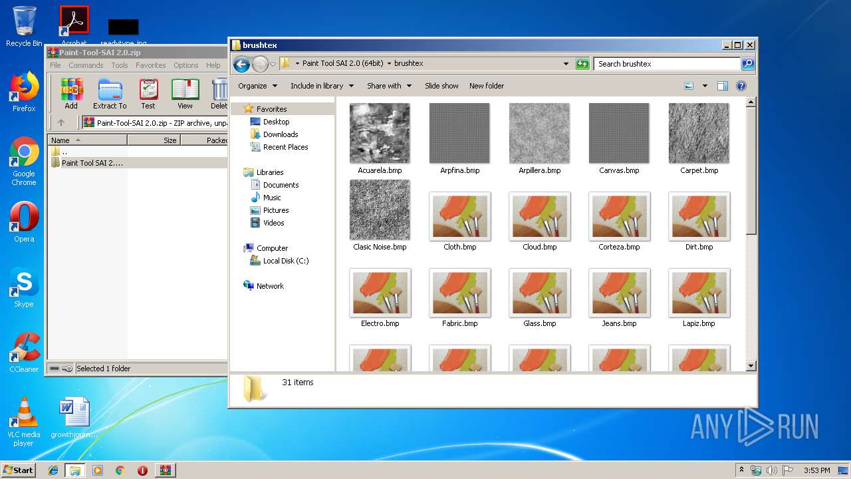Screen dimensions: 851x479
Task: Click the Slide show button
Action: tap(441, 86)
